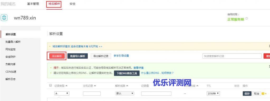Go to 我的域名 page
The height and width of the screenshot is (101, 270).
[x=8, y=4]
